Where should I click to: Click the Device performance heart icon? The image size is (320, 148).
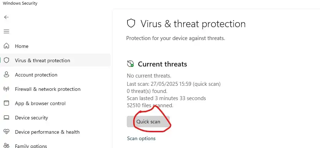point(6,132)
